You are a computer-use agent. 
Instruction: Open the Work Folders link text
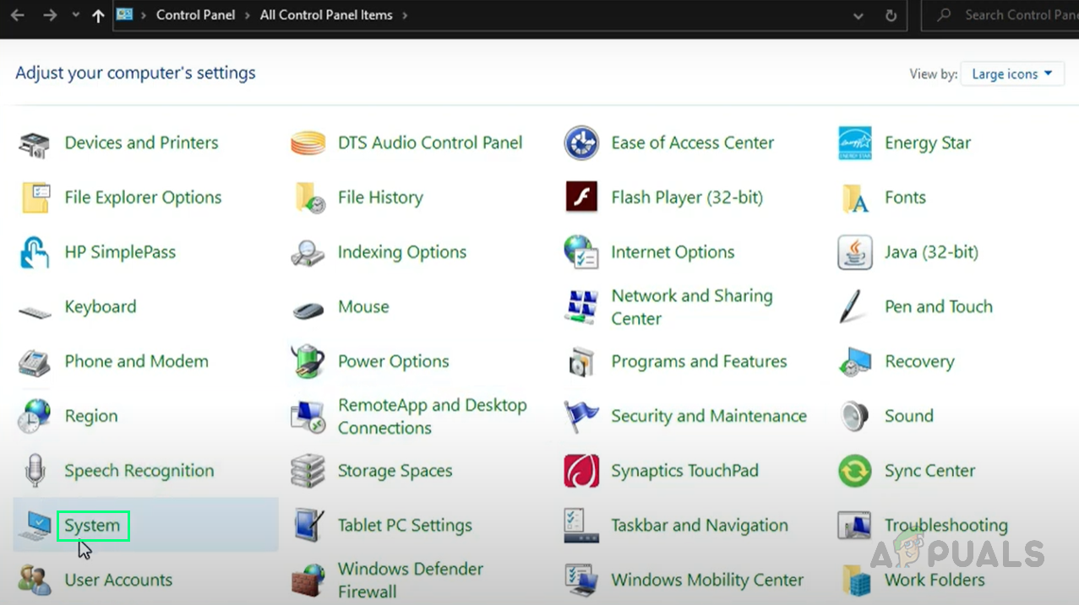(935, 581)
